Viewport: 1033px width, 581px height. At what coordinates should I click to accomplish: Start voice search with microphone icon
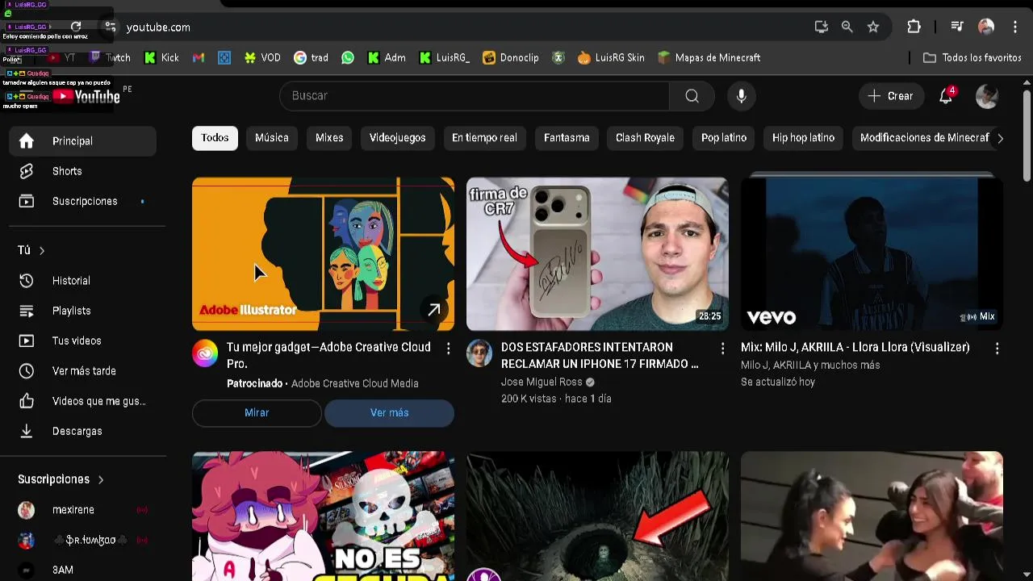pyautogui.click(x=742, y=96)
